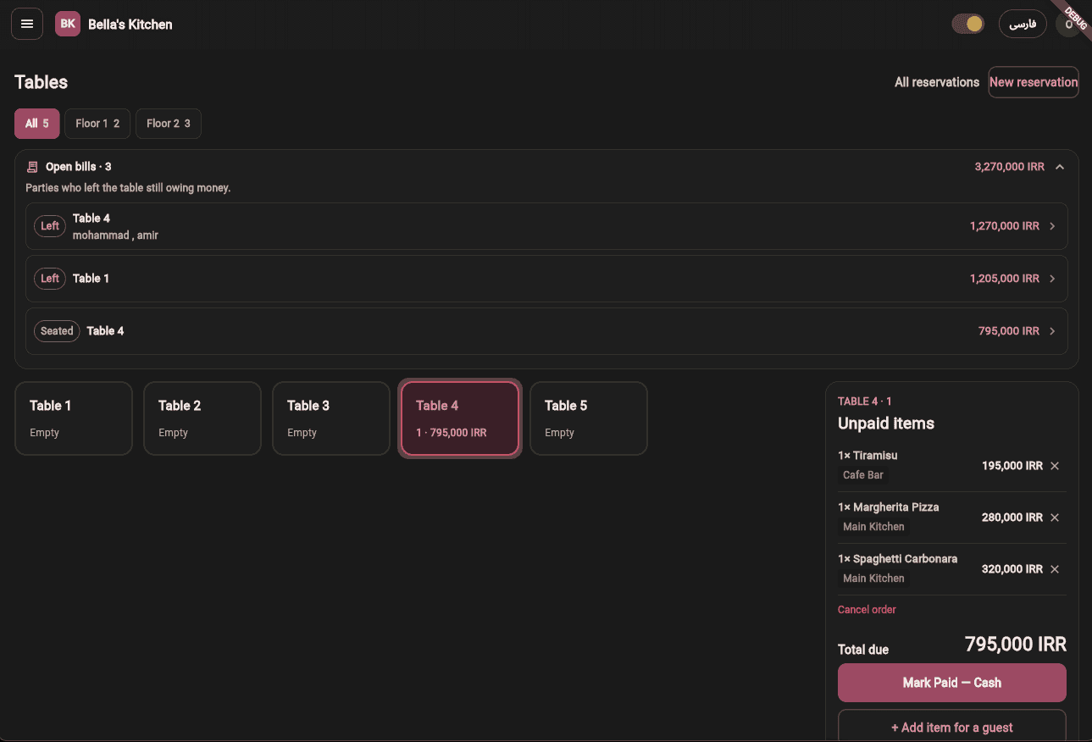Click the Left badge beside mohammad, amir
Screen dimensions: 1092x742
click(50, 226)
